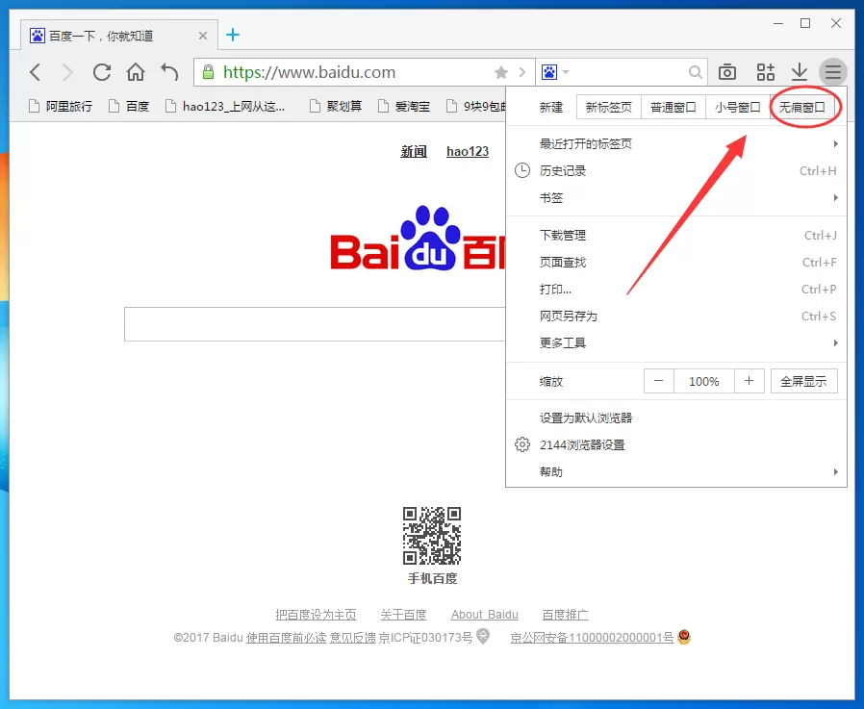Click the 全屏显示 button
This screenshot has height=709, width=864.
[x=804, y=381]
